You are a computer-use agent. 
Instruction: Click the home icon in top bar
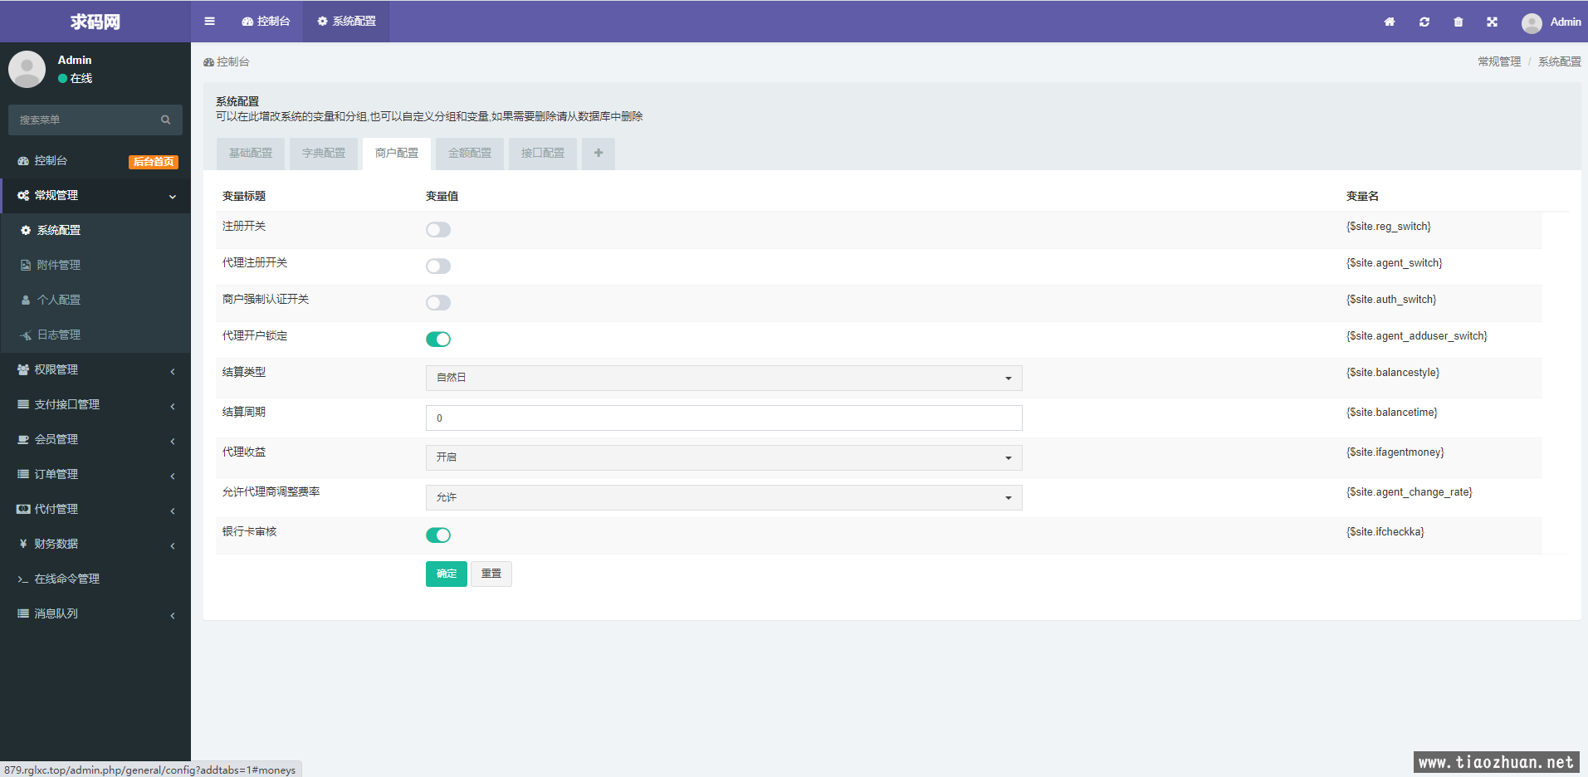click(1390, 22)
